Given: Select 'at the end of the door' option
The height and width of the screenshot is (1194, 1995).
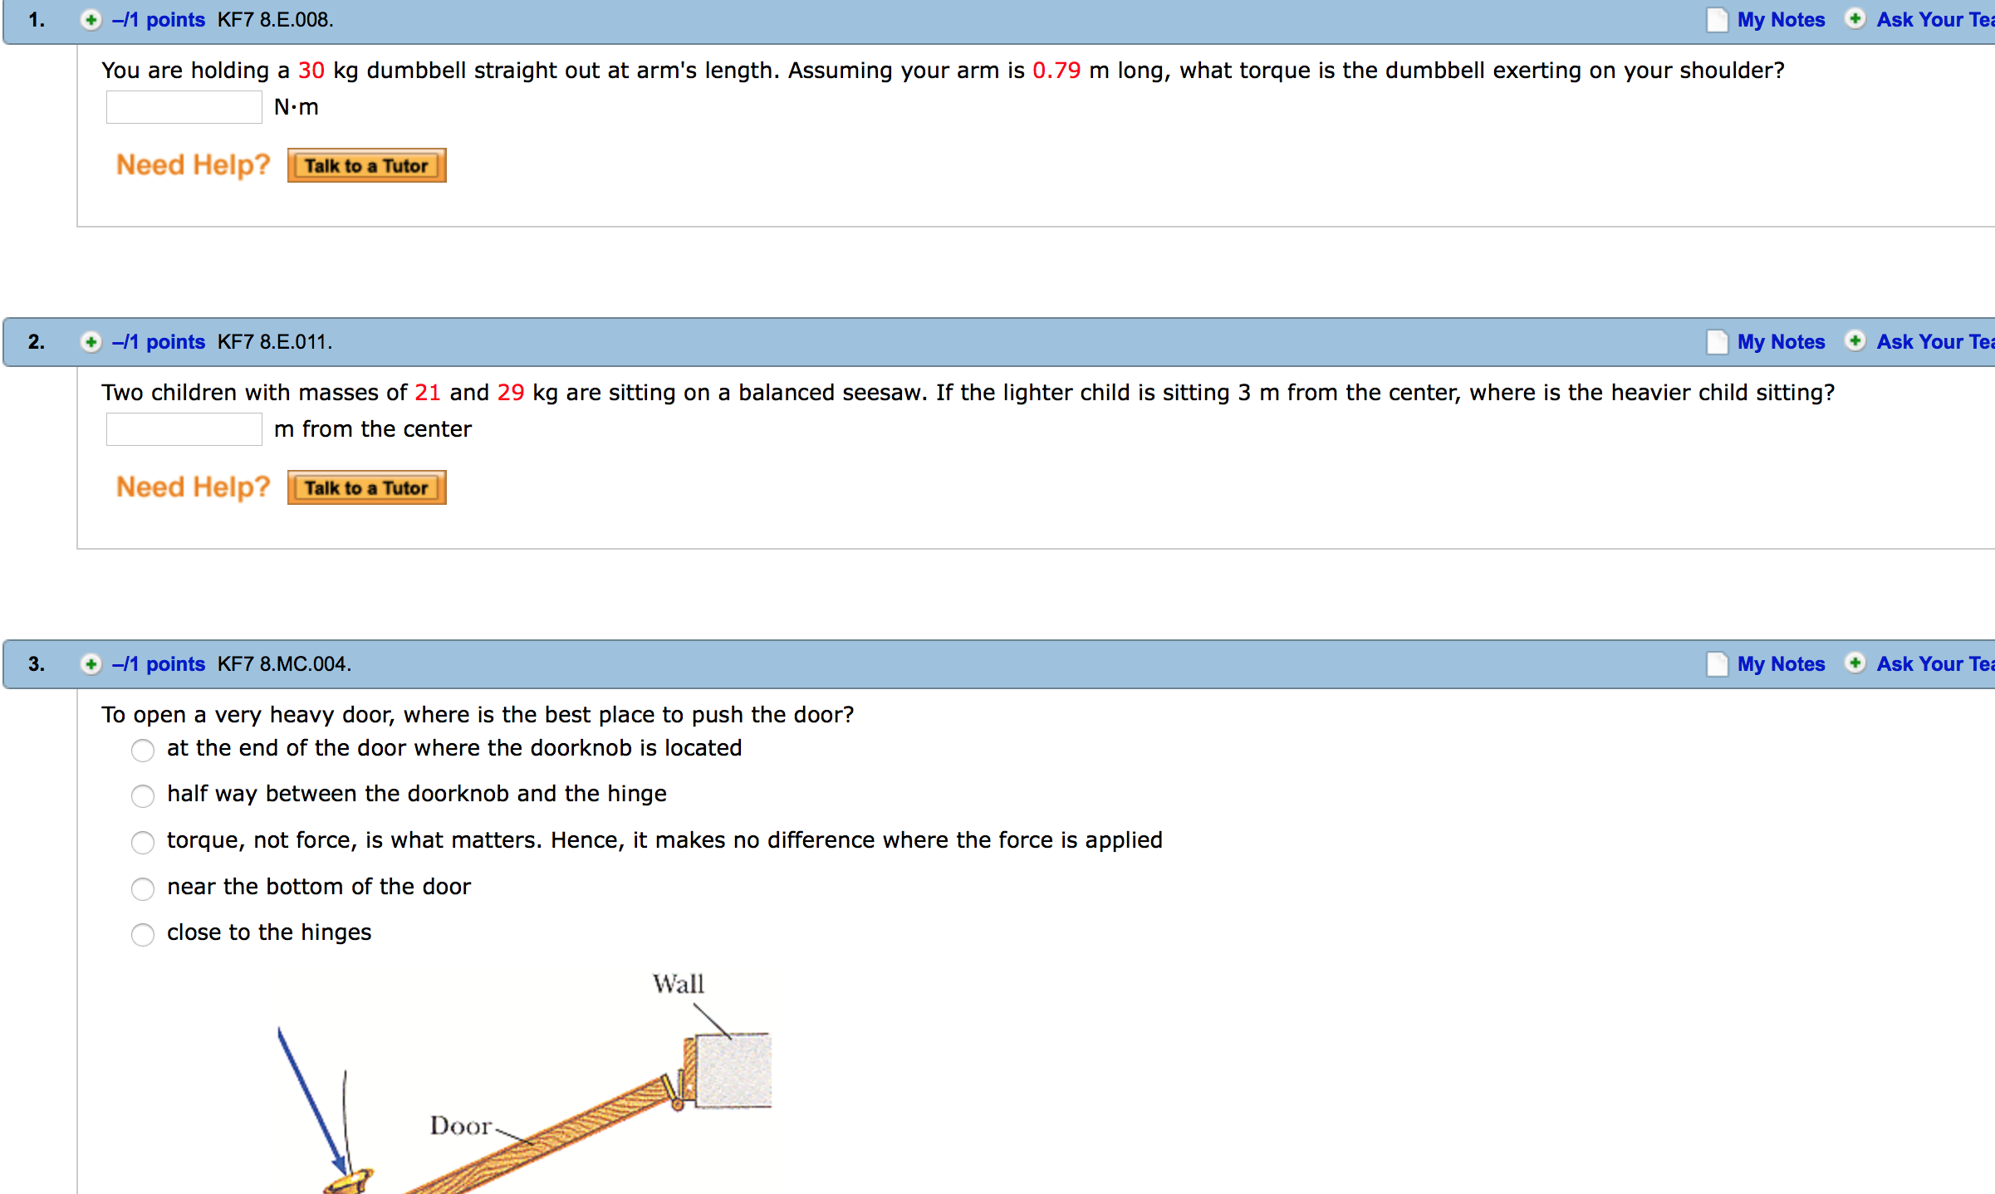Looking at the screenshot, I should pyautogui.click(x=143, y=751).
